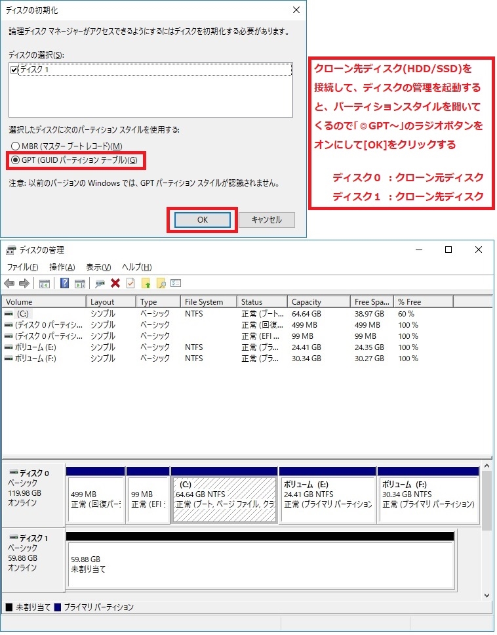Sort by the Capacity column header
This screenshot has height=635, width=497.
point(319,301)
